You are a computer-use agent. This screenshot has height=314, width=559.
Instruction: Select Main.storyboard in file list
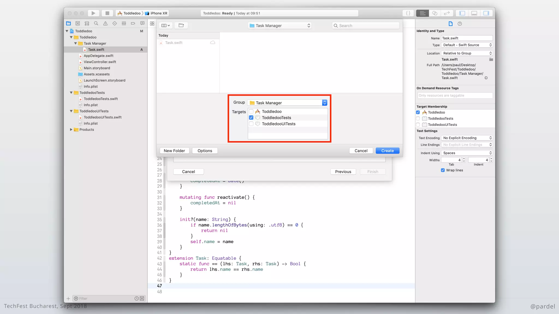coord(97,68)
